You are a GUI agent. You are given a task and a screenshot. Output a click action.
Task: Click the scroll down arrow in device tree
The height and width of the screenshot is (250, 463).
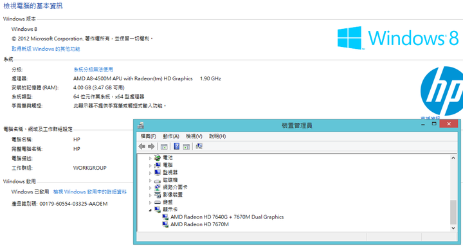point(453,228)
